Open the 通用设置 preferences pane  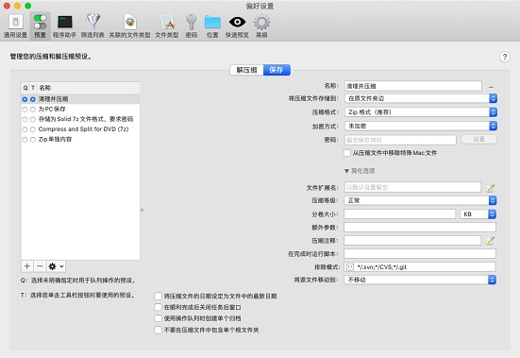[x=15, y=26]
